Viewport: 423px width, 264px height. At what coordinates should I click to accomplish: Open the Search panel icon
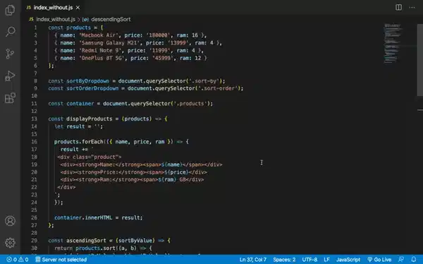pos(10,32)
